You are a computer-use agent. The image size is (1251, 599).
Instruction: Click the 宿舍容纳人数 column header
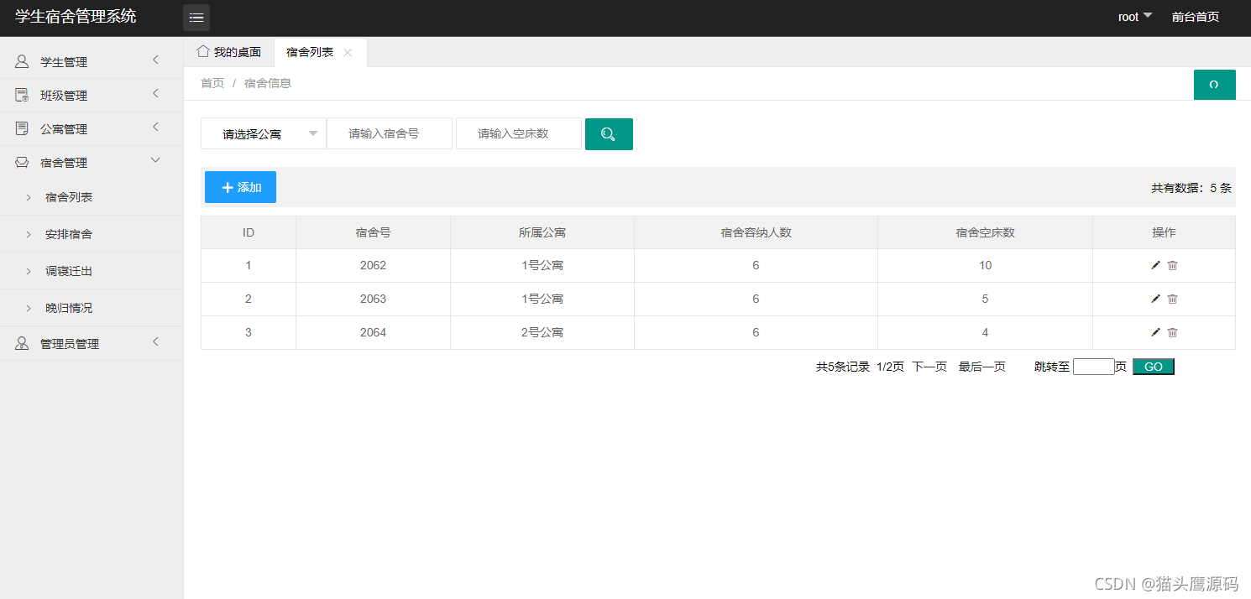point(756,232)
